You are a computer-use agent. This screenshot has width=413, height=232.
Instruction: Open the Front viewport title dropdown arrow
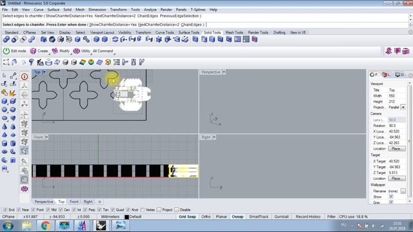click(46, 137)
